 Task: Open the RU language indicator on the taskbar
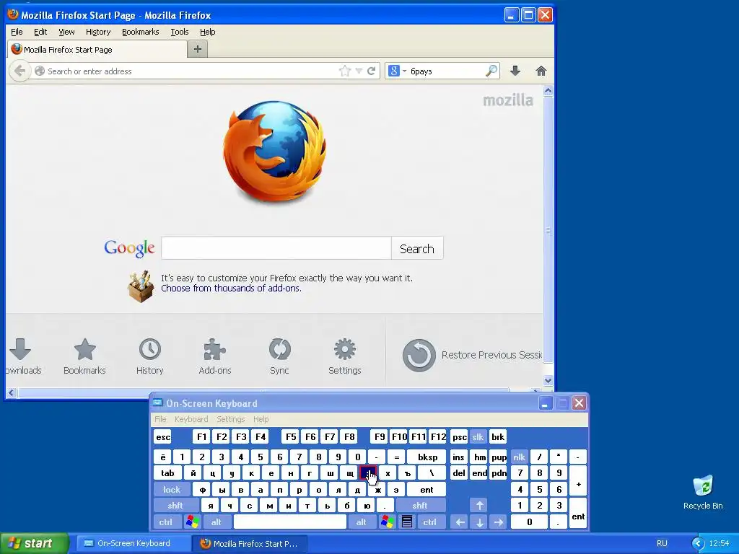662,544
